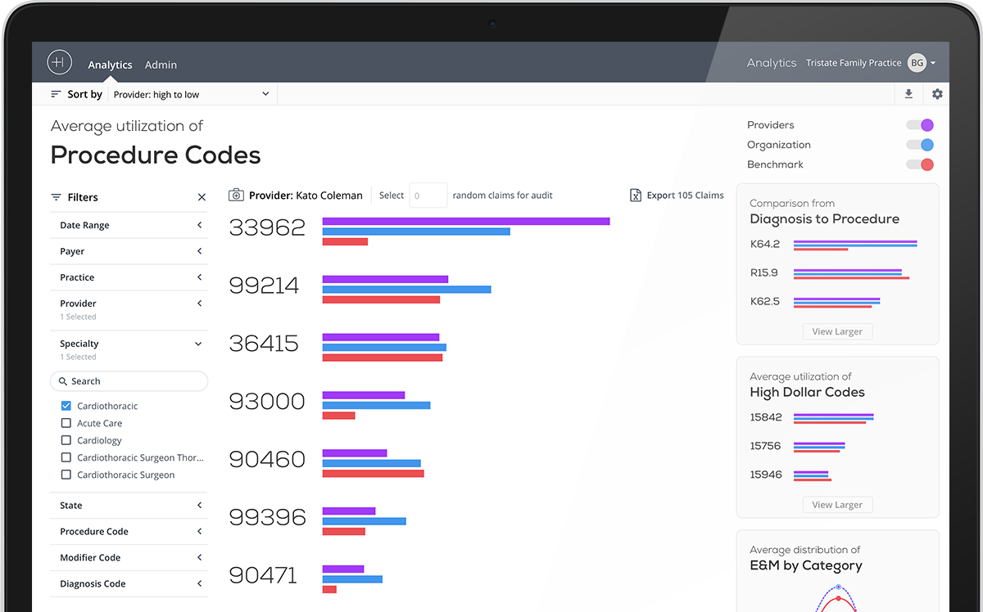This screenshot has width=983, height=612.
Task: Click the download icon in toolbar
Action: tap(908, 94)
